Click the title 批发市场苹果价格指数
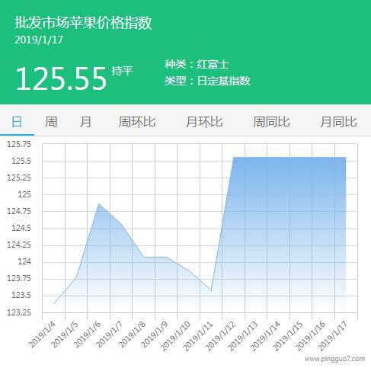371x368 pixels. point(83,23)
